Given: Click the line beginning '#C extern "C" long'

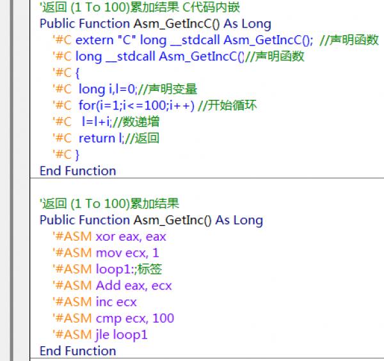Looking at the screenshot, I should pyautogui.click(x=216, y=40).
